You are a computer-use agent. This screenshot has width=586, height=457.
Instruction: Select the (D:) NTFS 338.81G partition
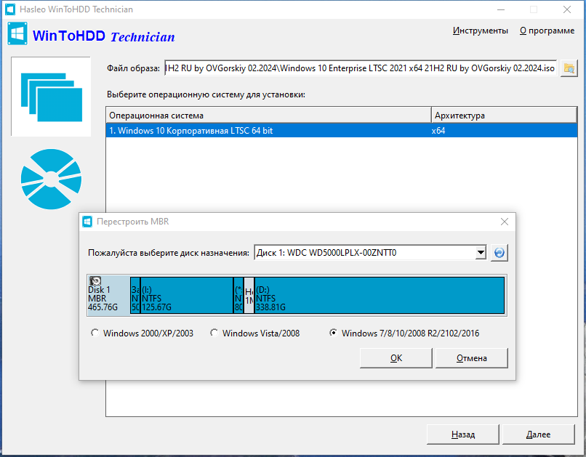(380, 295)
